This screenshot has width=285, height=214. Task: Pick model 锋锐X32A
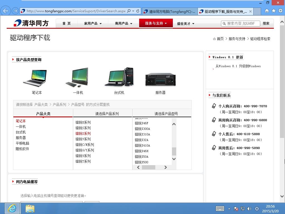coord(141,140)
